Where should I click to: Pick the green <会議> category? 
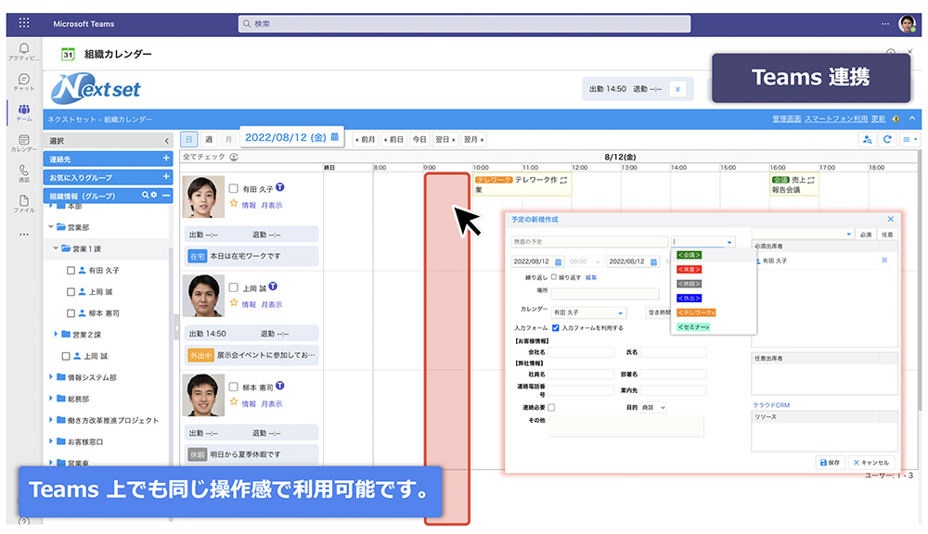pyautogui.click(x=689, y=255)
